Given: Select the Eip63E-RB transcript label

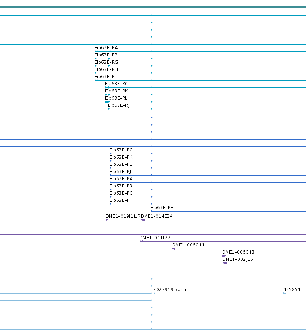Looking at the screenshot, I should [x=106, y=55].
